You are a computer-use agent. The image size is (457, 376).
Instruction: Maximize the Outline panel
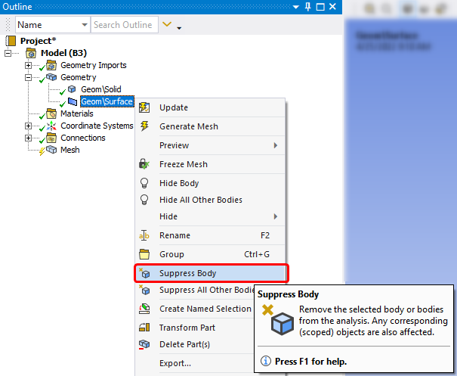(320, 7)
